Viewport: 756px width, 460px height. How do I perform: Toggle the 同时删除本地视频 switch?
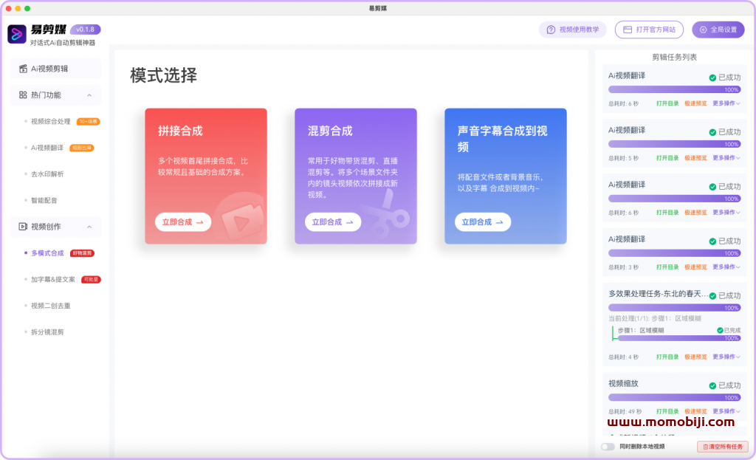(608, 447)
